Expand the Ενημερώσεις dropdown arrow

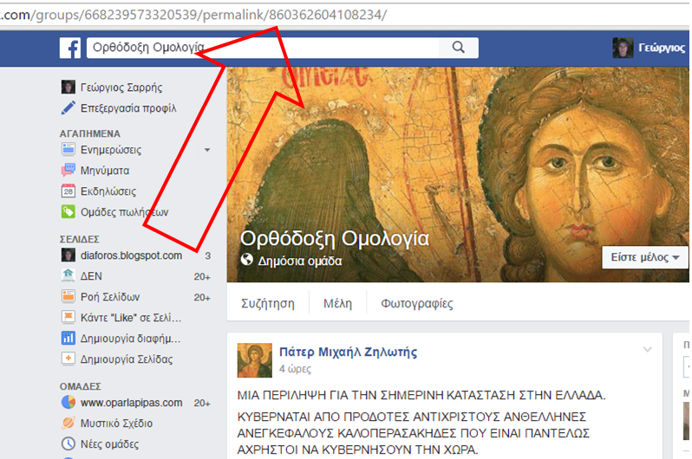point(206,151)
